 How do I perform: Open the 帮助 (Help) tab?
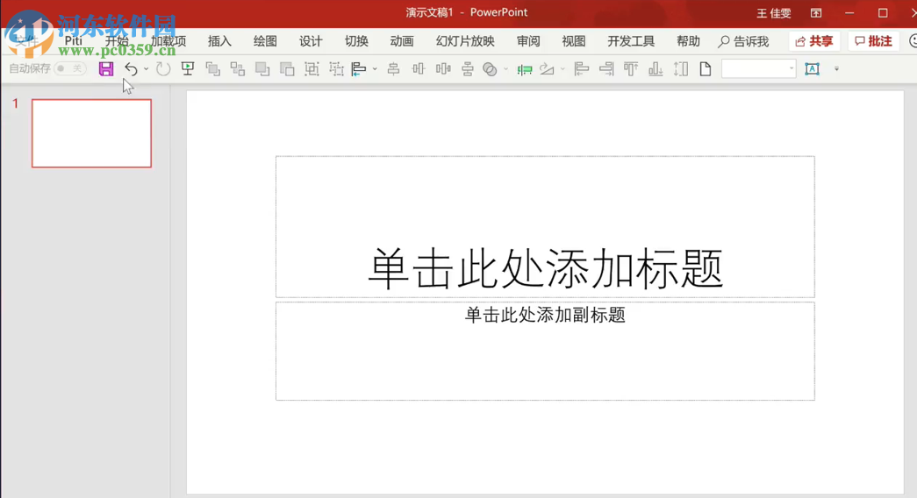(688, 41)
